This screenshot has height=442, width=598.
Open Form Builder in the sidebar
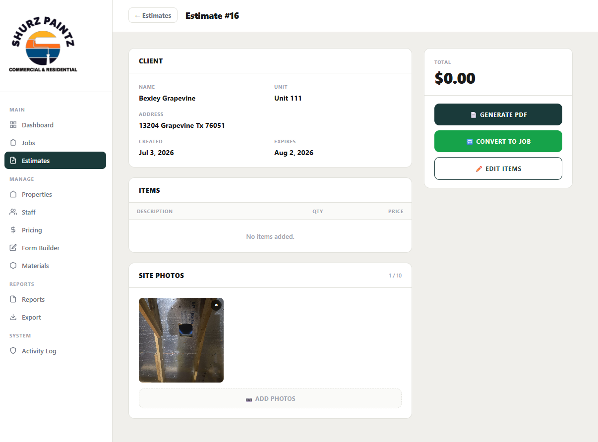point(55,248)
